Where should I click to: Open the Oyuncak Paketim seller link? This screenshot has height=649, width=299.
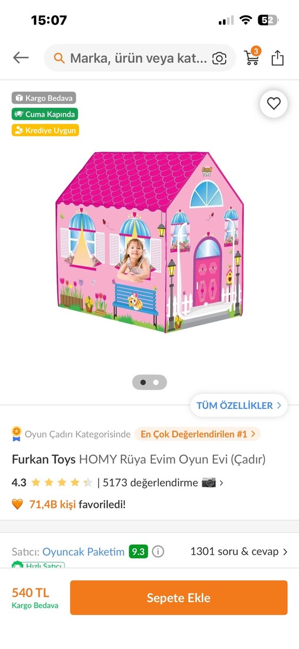point(83,552)
